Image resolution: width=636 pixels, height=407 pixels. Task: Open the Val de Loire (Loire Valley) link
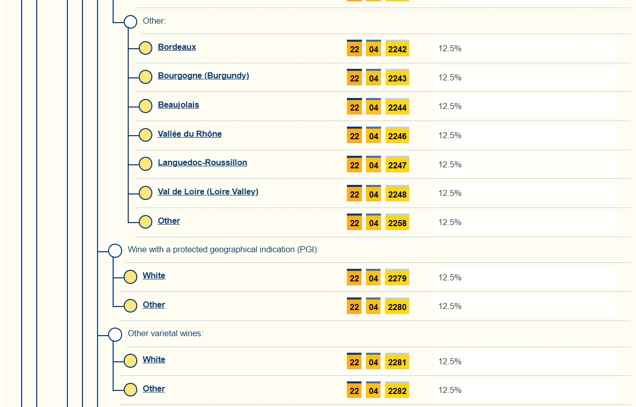208,192
